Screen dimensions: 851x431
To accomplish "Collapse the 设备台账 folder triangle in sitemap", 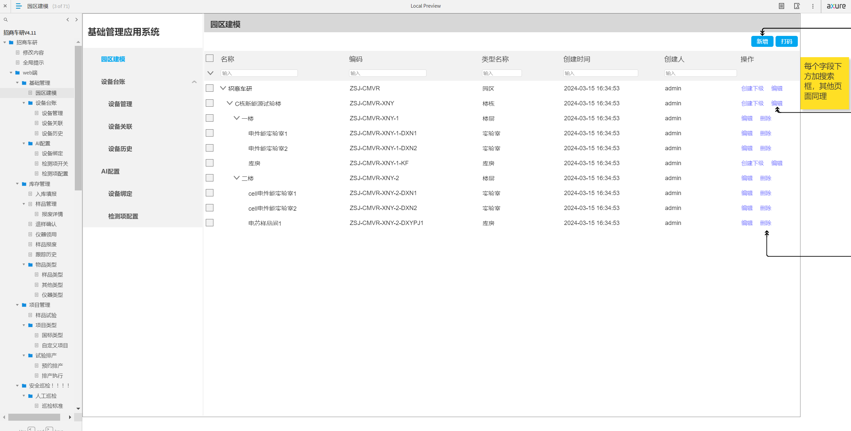I will 24,103.
